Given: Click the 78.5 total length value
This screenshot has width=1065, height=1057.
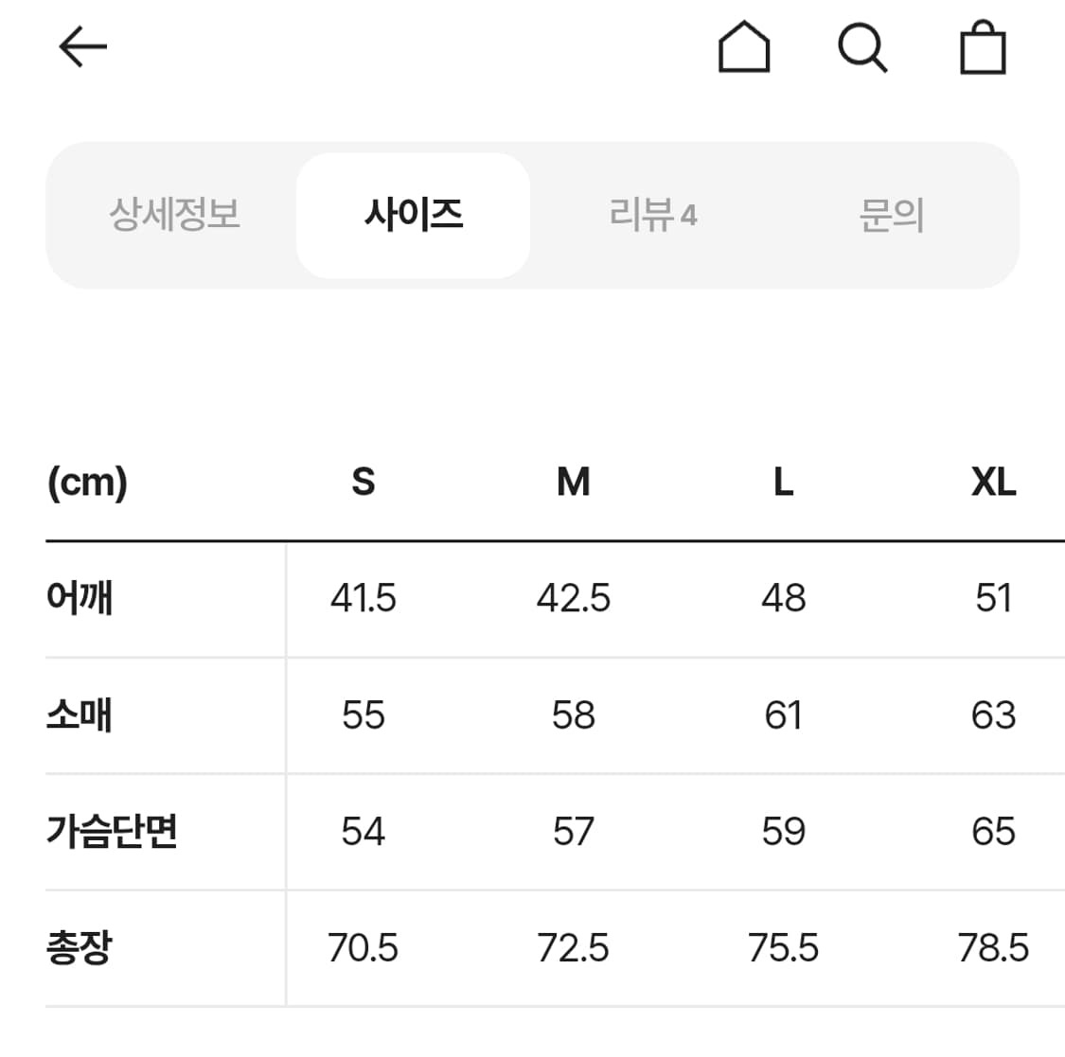Looking at the screenshot, I should point(992,947).
